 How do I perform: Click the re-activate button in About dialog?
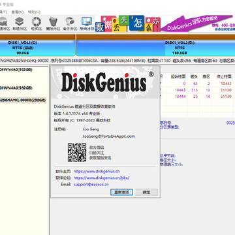click(121, 192)
